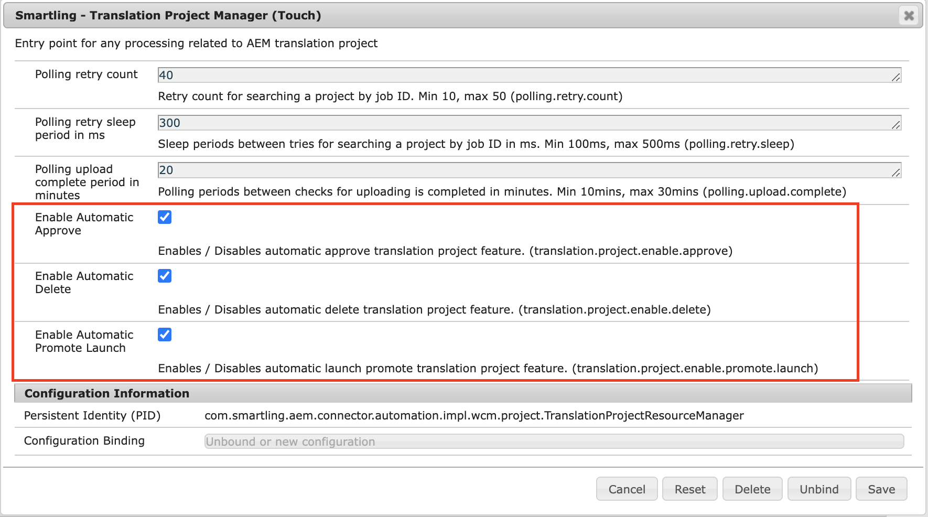Click the Polling retry sleep period field
This screenshot has width=928, height=517.
530,123
